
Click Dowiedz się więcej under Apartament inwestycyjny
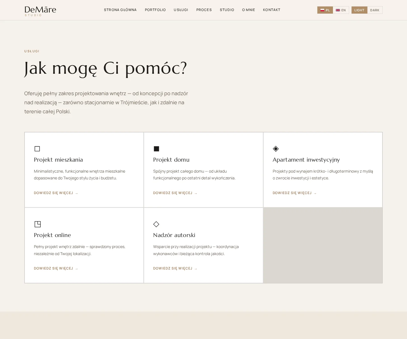(294, 193)
